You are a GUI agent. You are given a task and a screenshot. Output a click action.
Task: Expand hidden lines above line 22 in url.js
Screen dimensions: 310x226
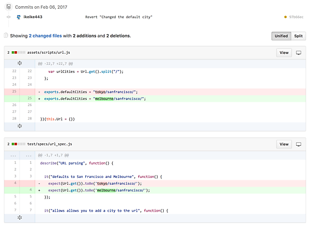[x=20, y=63]
